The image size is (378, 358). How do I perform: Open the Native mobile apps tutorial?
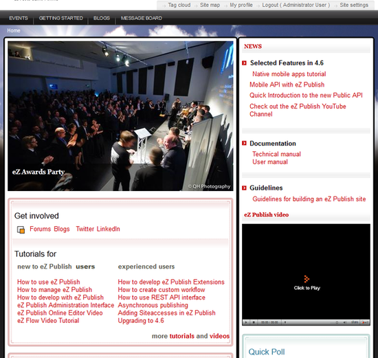point(289,74)
